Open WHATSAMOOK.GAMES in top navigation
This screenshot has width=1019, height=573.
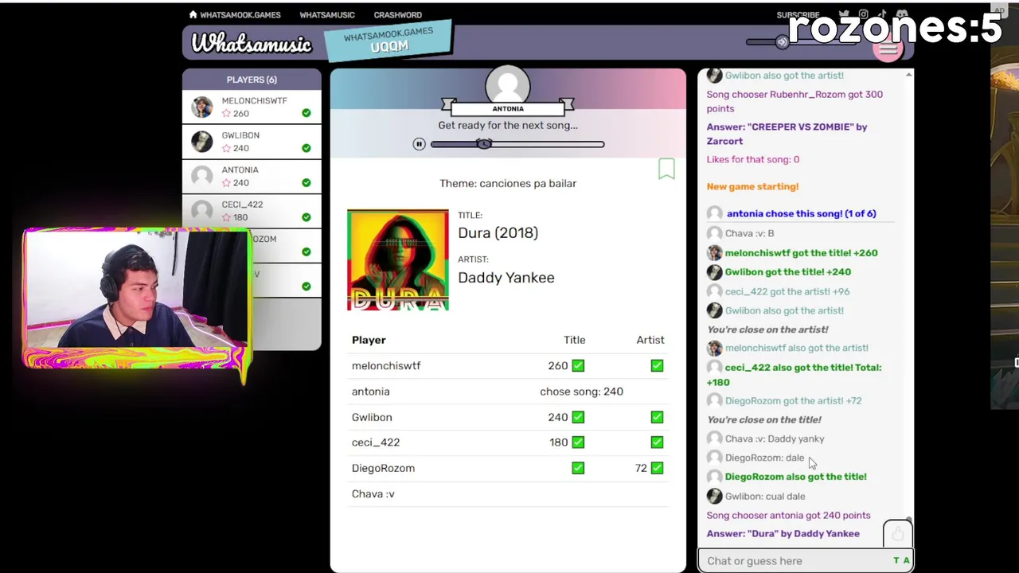240,14
